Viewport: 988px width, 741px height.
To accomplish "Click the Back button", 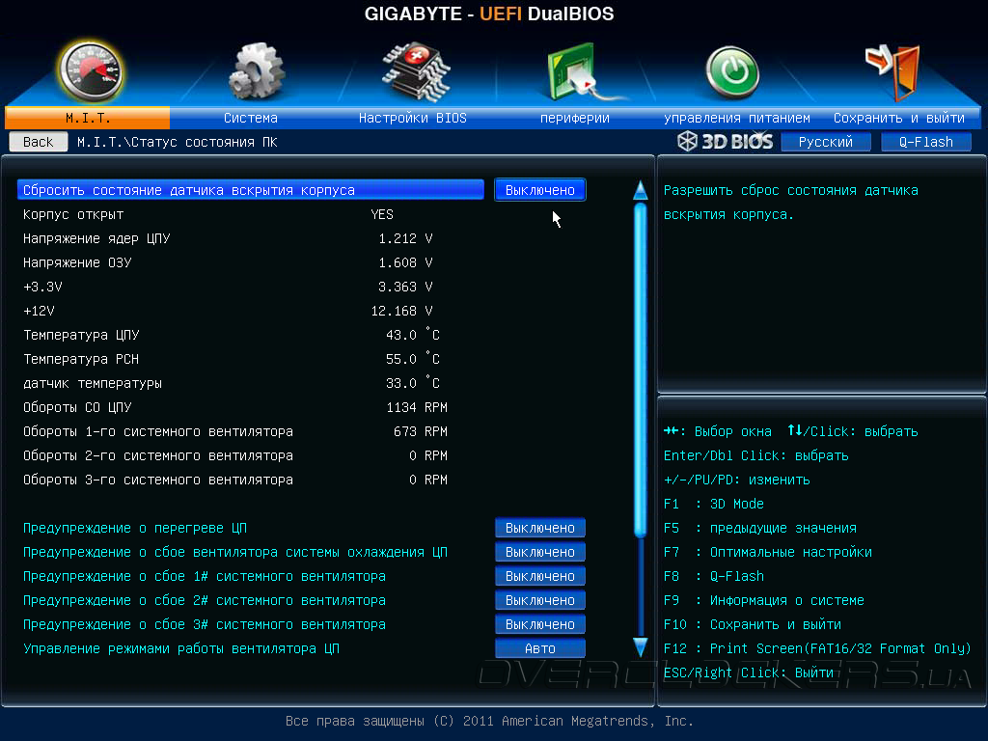I will pos(39,142).
